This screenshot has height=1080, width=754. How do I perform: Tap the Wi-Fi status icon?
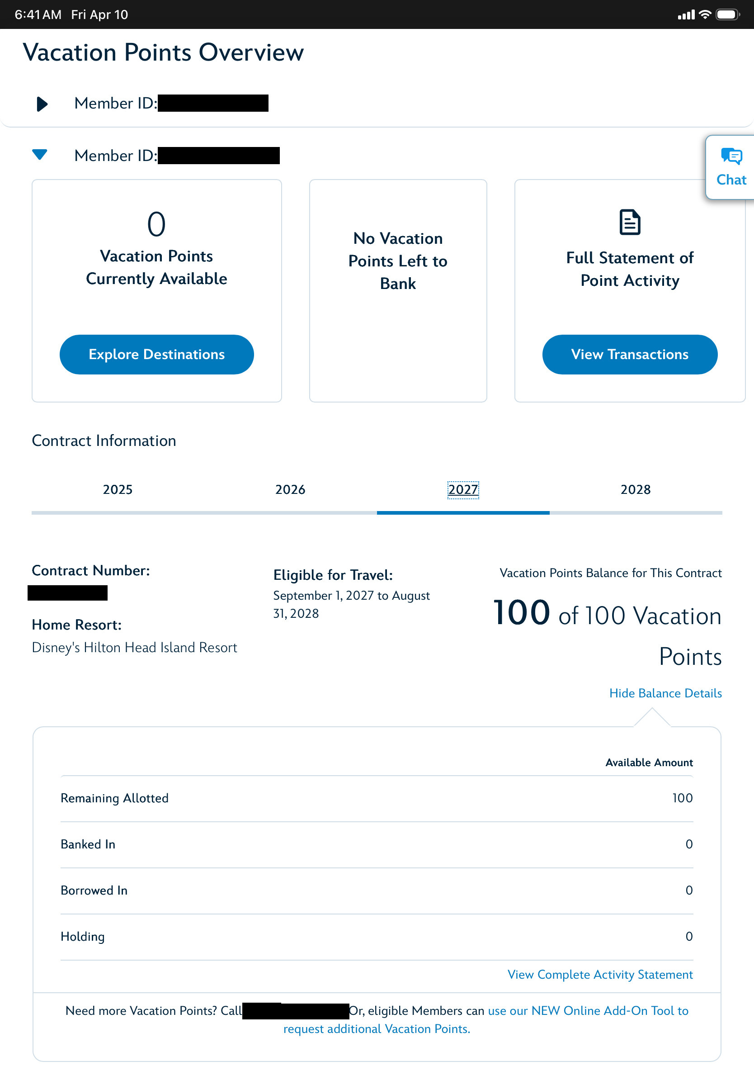tap(705, 14)
